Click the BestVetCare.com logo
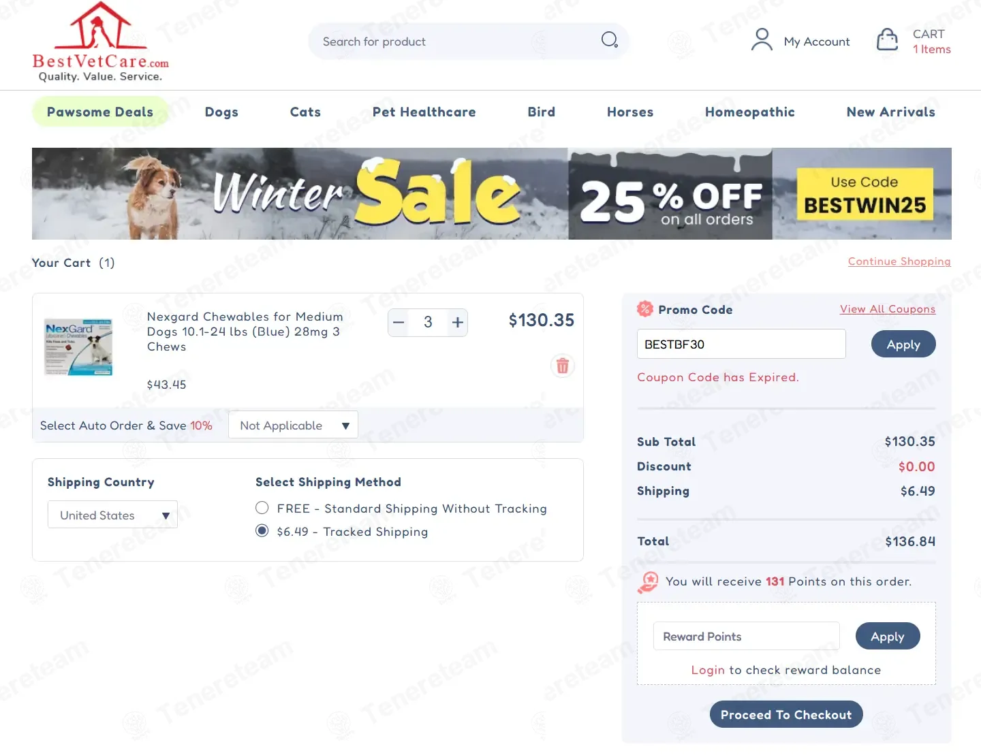This screenshot has width=981, height=755. click(x=101, y=42)
